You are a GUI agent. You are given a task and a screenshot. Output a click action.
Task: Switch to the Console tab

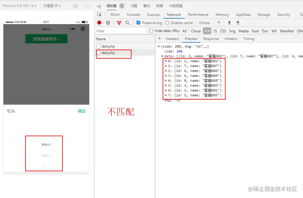tap(133, 14)
